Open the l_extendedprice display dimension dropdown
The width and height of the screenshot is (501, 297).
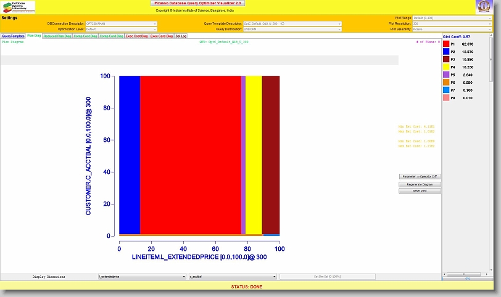(x=142, y=277)
